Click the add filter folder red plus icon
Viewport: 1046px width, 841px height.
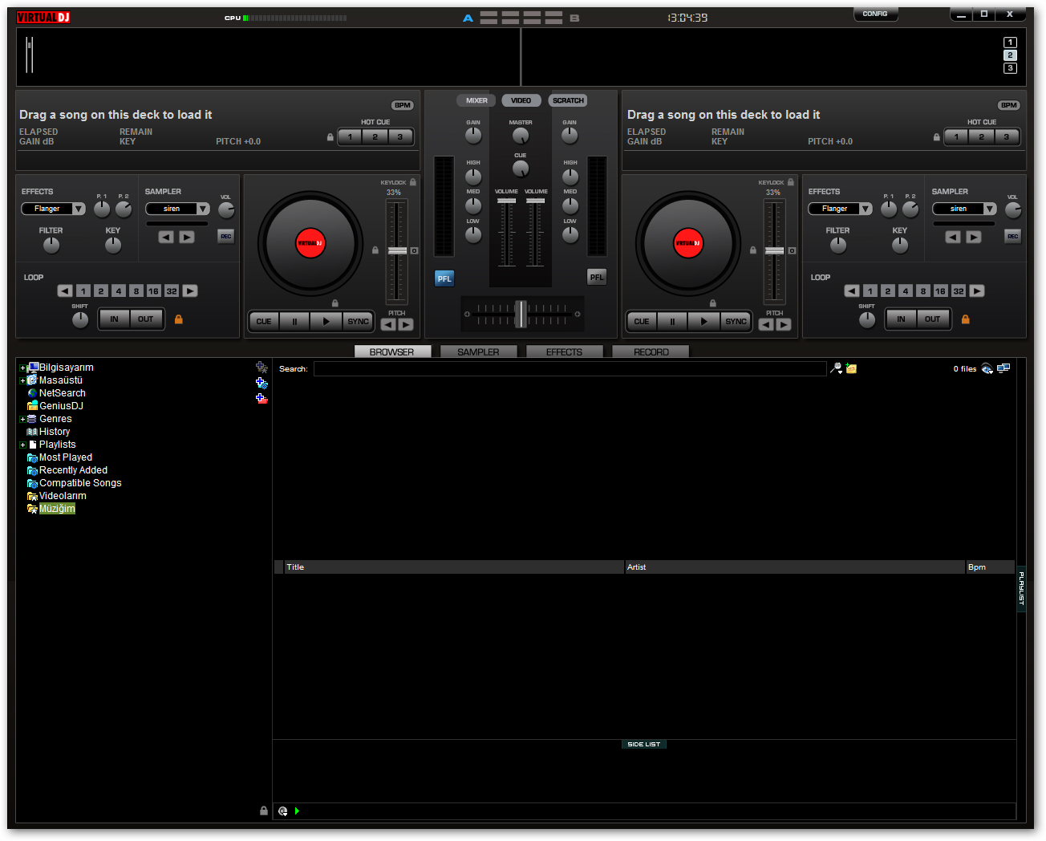point(261,398)
